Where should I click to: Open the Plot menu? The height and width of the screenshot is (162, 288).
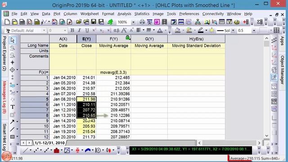tap(57, 14)
